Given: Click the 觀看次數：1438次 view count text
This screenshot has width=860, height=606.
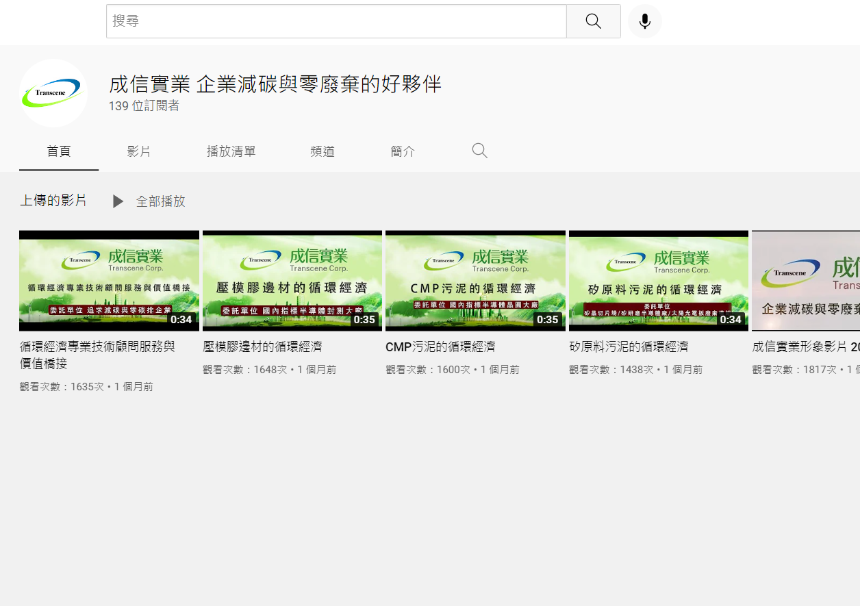Looking at the screenshot, I should 611,370.
